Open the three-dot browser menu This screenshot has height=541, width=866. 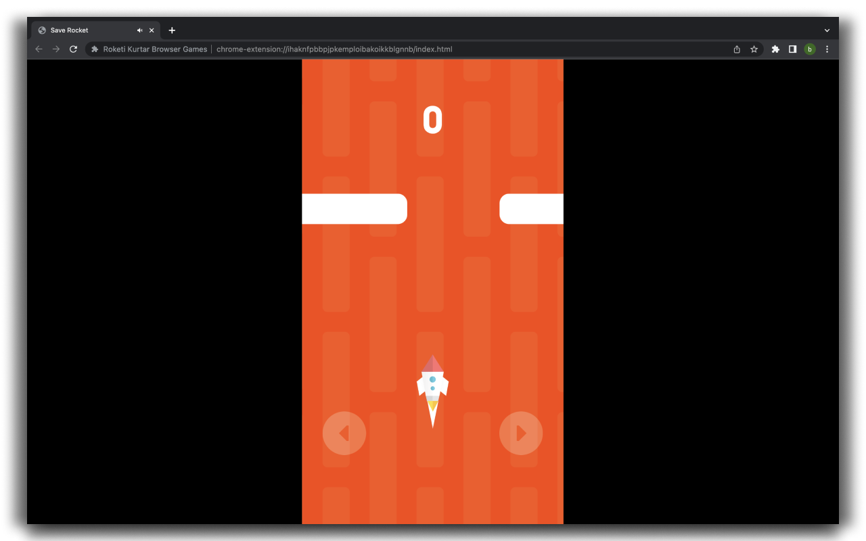pos(827,49)
